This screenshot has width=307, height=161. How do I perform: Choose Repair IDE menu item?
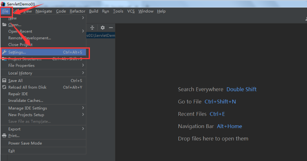[x=44, y=94]
